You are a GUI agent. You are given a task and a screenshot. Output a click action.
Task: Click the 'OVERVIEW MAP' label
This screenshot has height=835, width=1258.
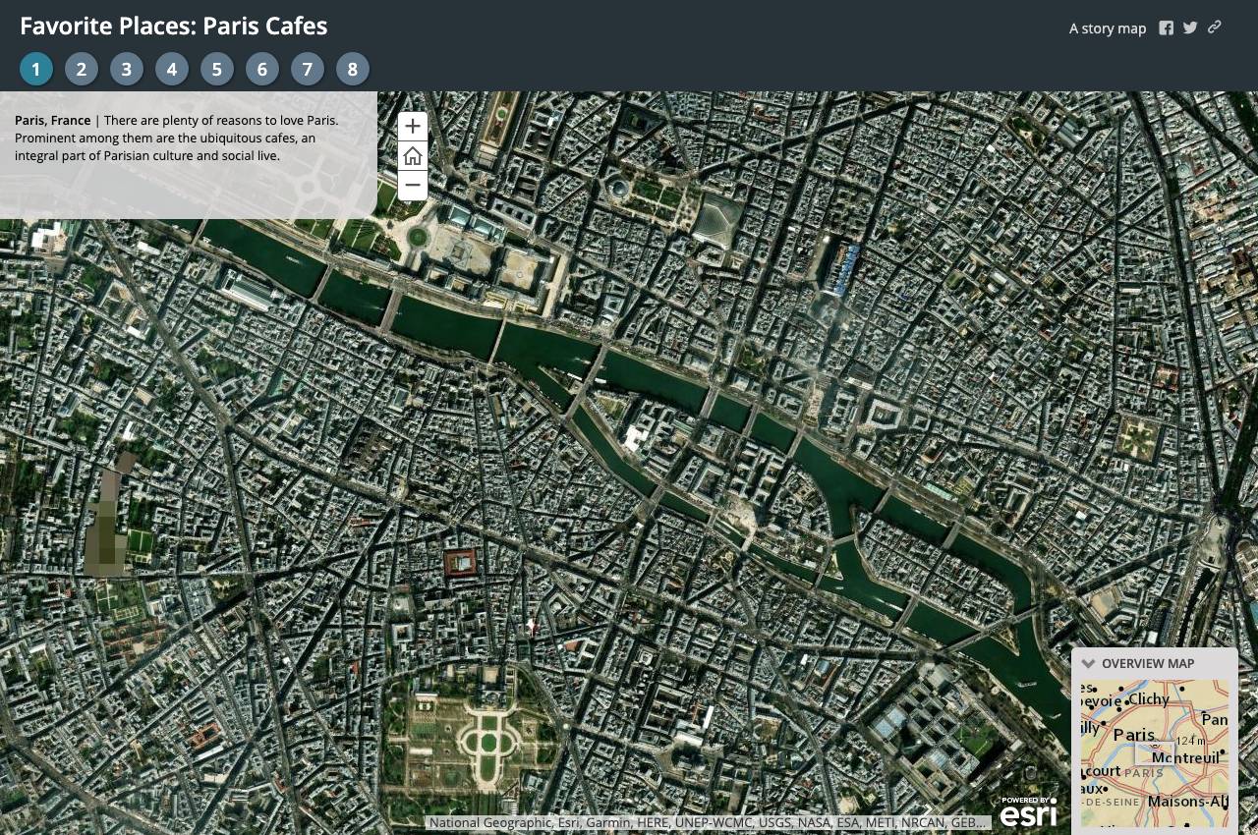coord(1148,663)
